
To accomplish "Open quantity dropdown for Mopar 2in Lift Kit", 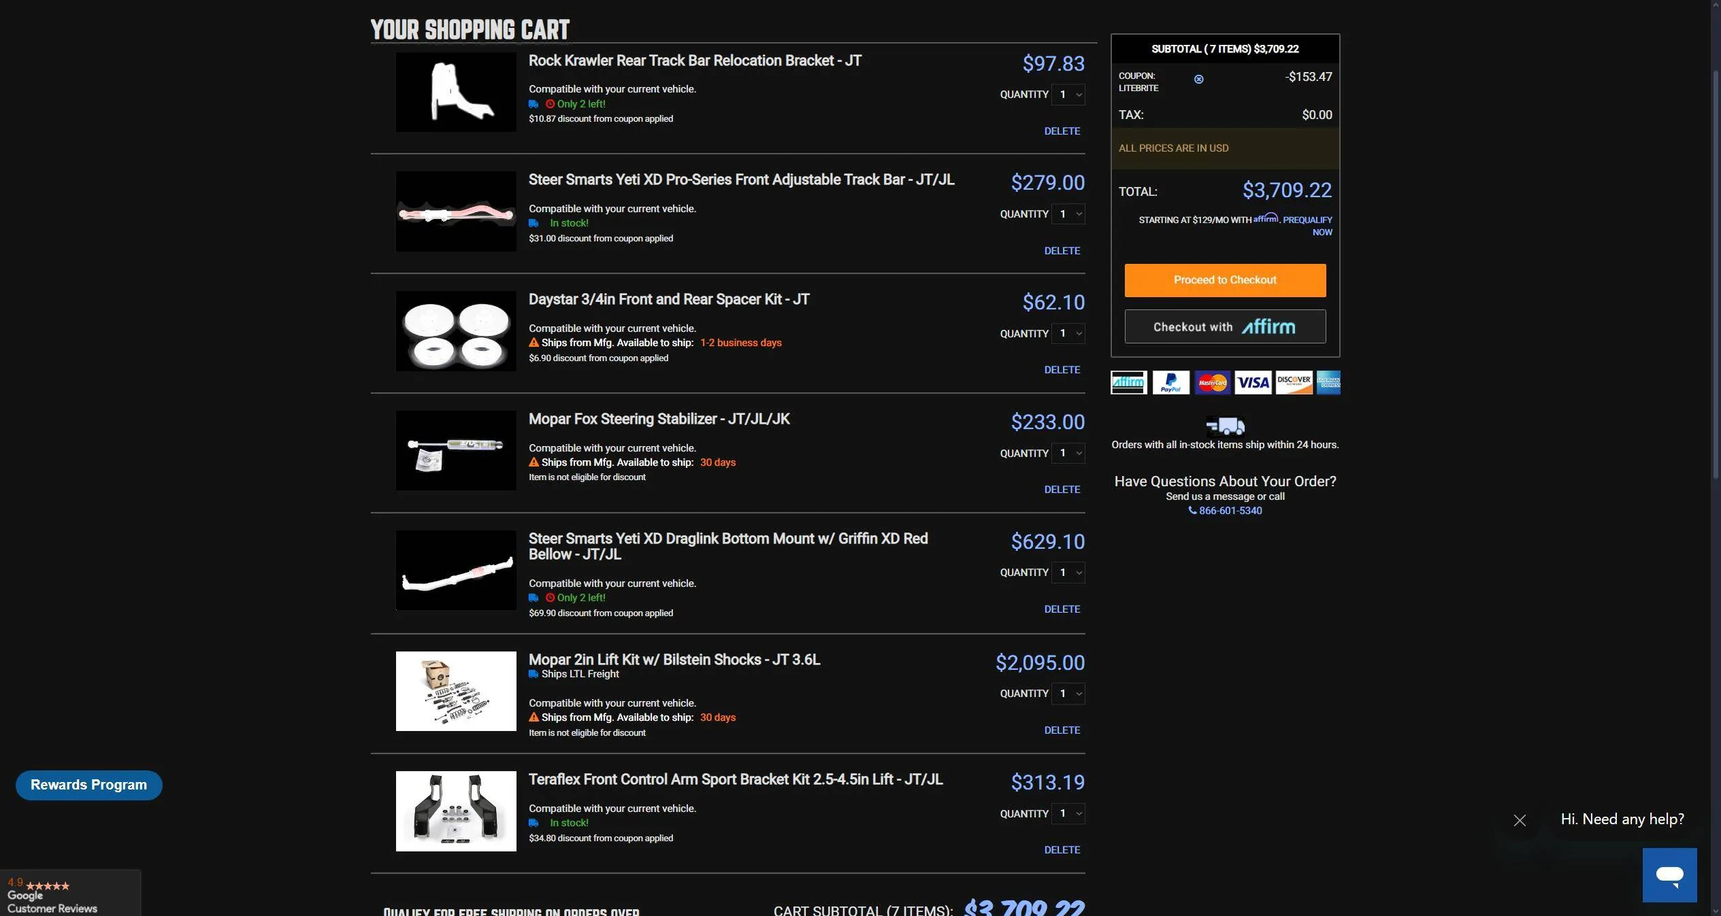I will (1068, 694).
